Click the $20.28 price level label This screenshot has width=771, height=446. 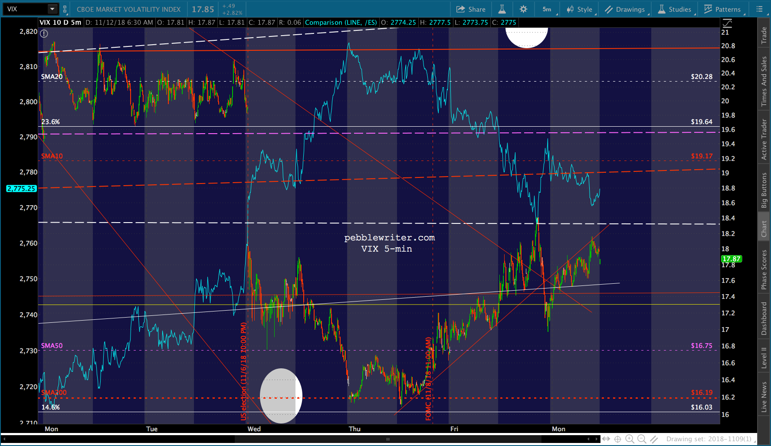pyautogui.click(x=702, y=77)
